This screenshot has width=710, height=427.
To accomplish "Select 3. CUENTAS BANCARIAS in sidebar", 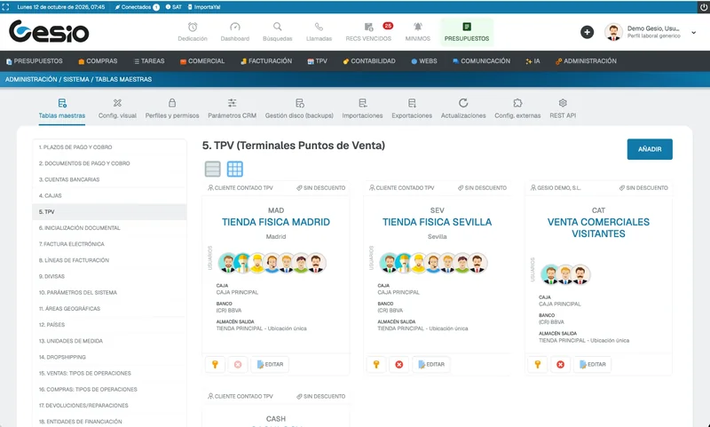I will (109, 179).
